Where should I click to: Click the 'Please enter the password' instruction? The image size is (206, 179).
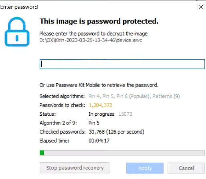click(x=93, y=34)
